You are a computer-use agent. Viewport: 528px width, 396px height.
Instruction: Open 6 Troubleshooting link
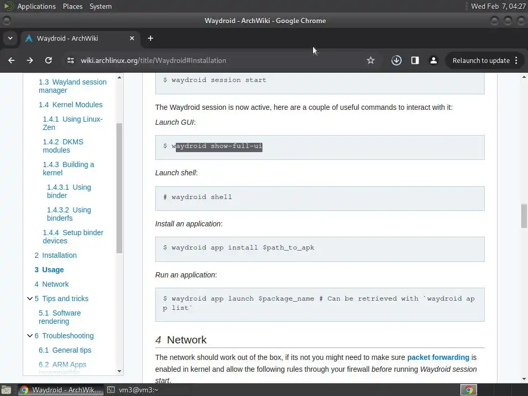tap(64, 336)
